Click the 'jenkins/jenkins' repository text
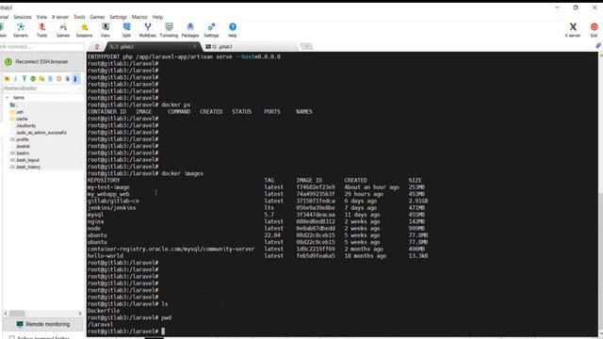603x339 pixels. coord(111,208)
